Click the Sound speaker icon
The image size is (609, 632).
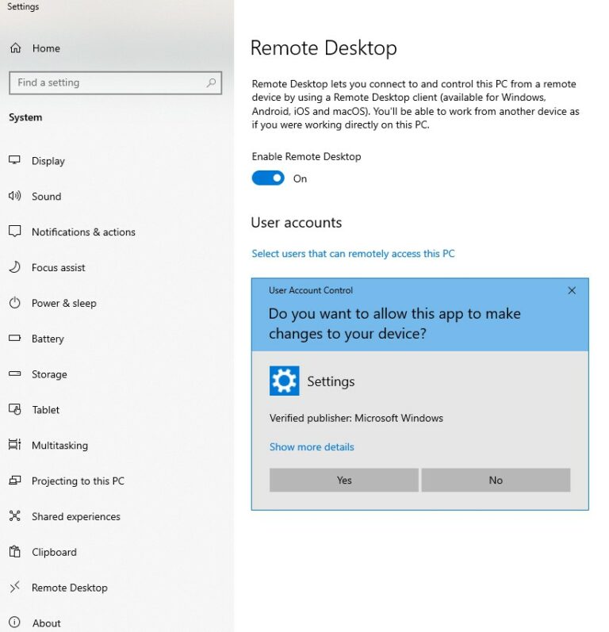point(14,196)
